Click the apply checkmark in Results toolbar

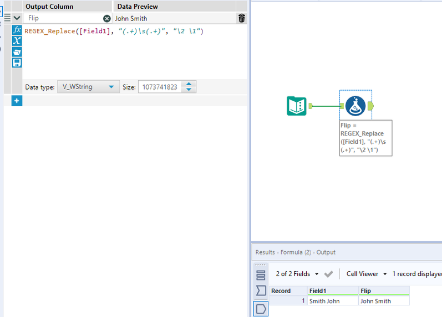pyautogui.click(x=328, y=274)
